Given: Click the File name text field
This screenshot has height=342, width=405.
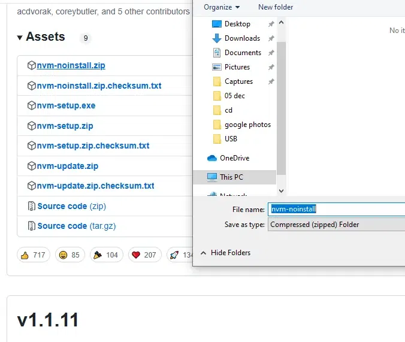Looking at the screenshot, I should pos(336,209).
